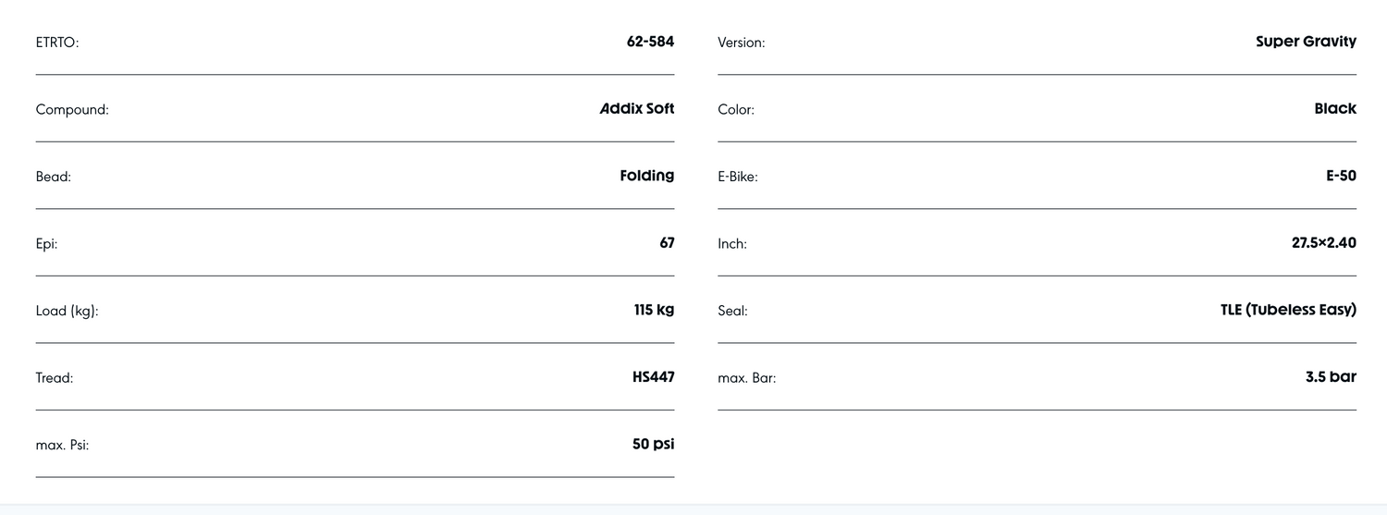Viewport: 1387px width, 515px height.
Task: Click the Epi label
Action: [46, 244]
